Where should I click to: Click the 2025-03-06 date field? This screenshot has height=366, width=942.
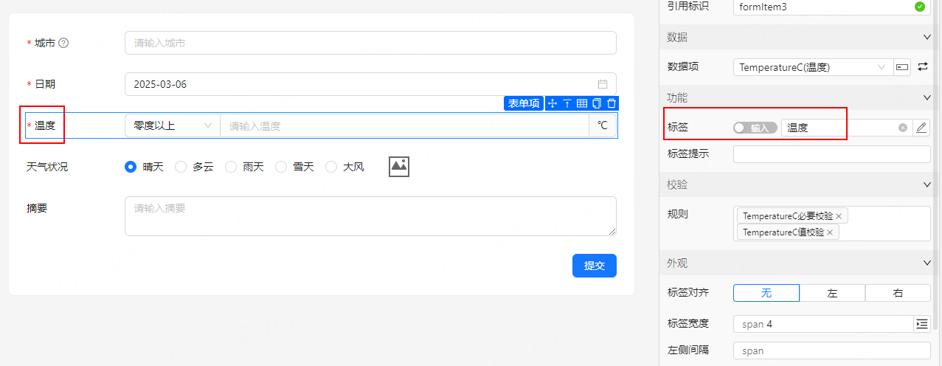pyautogui.click(x=370, y=84)
